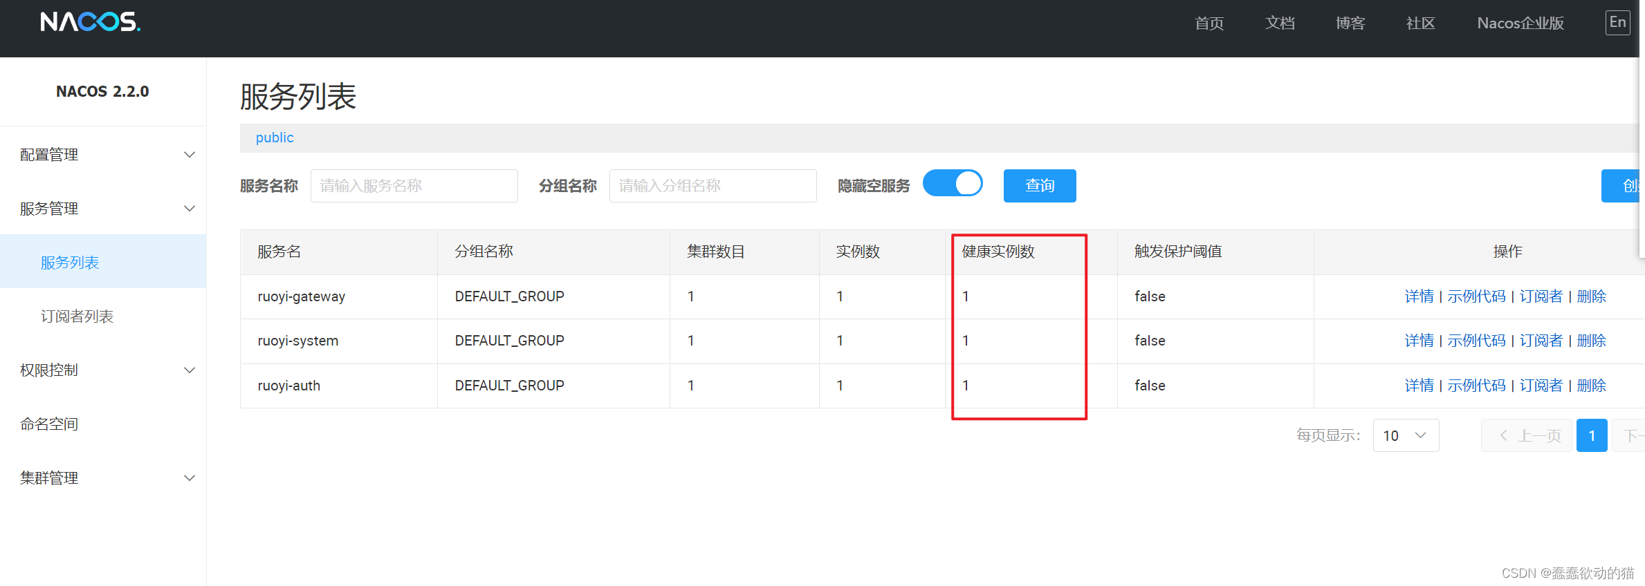The image size is (1645, 586).
Task: Open 订阅者 for ruoyi-system
Action: tap(1541, 341)
